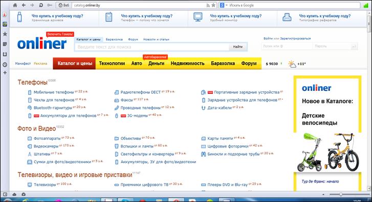
Task: Open the Реклама link
Action: (40, 63)
